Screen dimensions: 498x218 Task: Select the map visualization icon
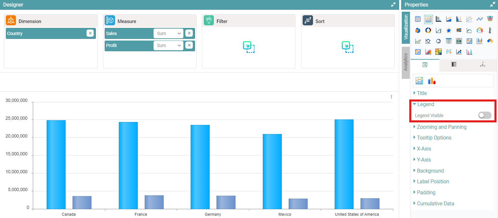[490, 41]
